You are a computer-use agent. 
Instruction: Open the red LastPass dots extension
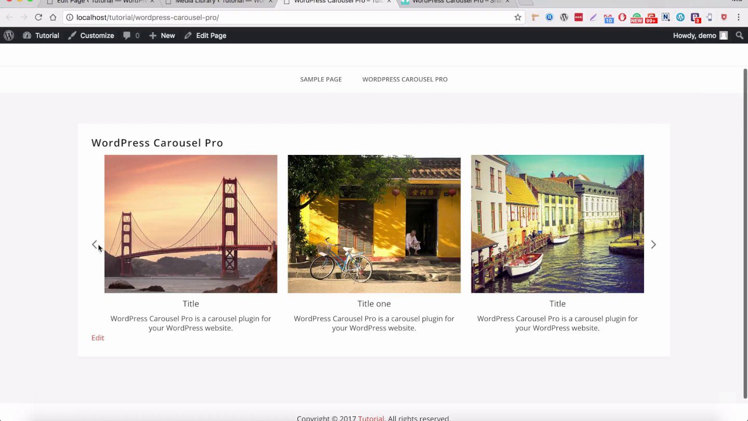click(579, 18)
